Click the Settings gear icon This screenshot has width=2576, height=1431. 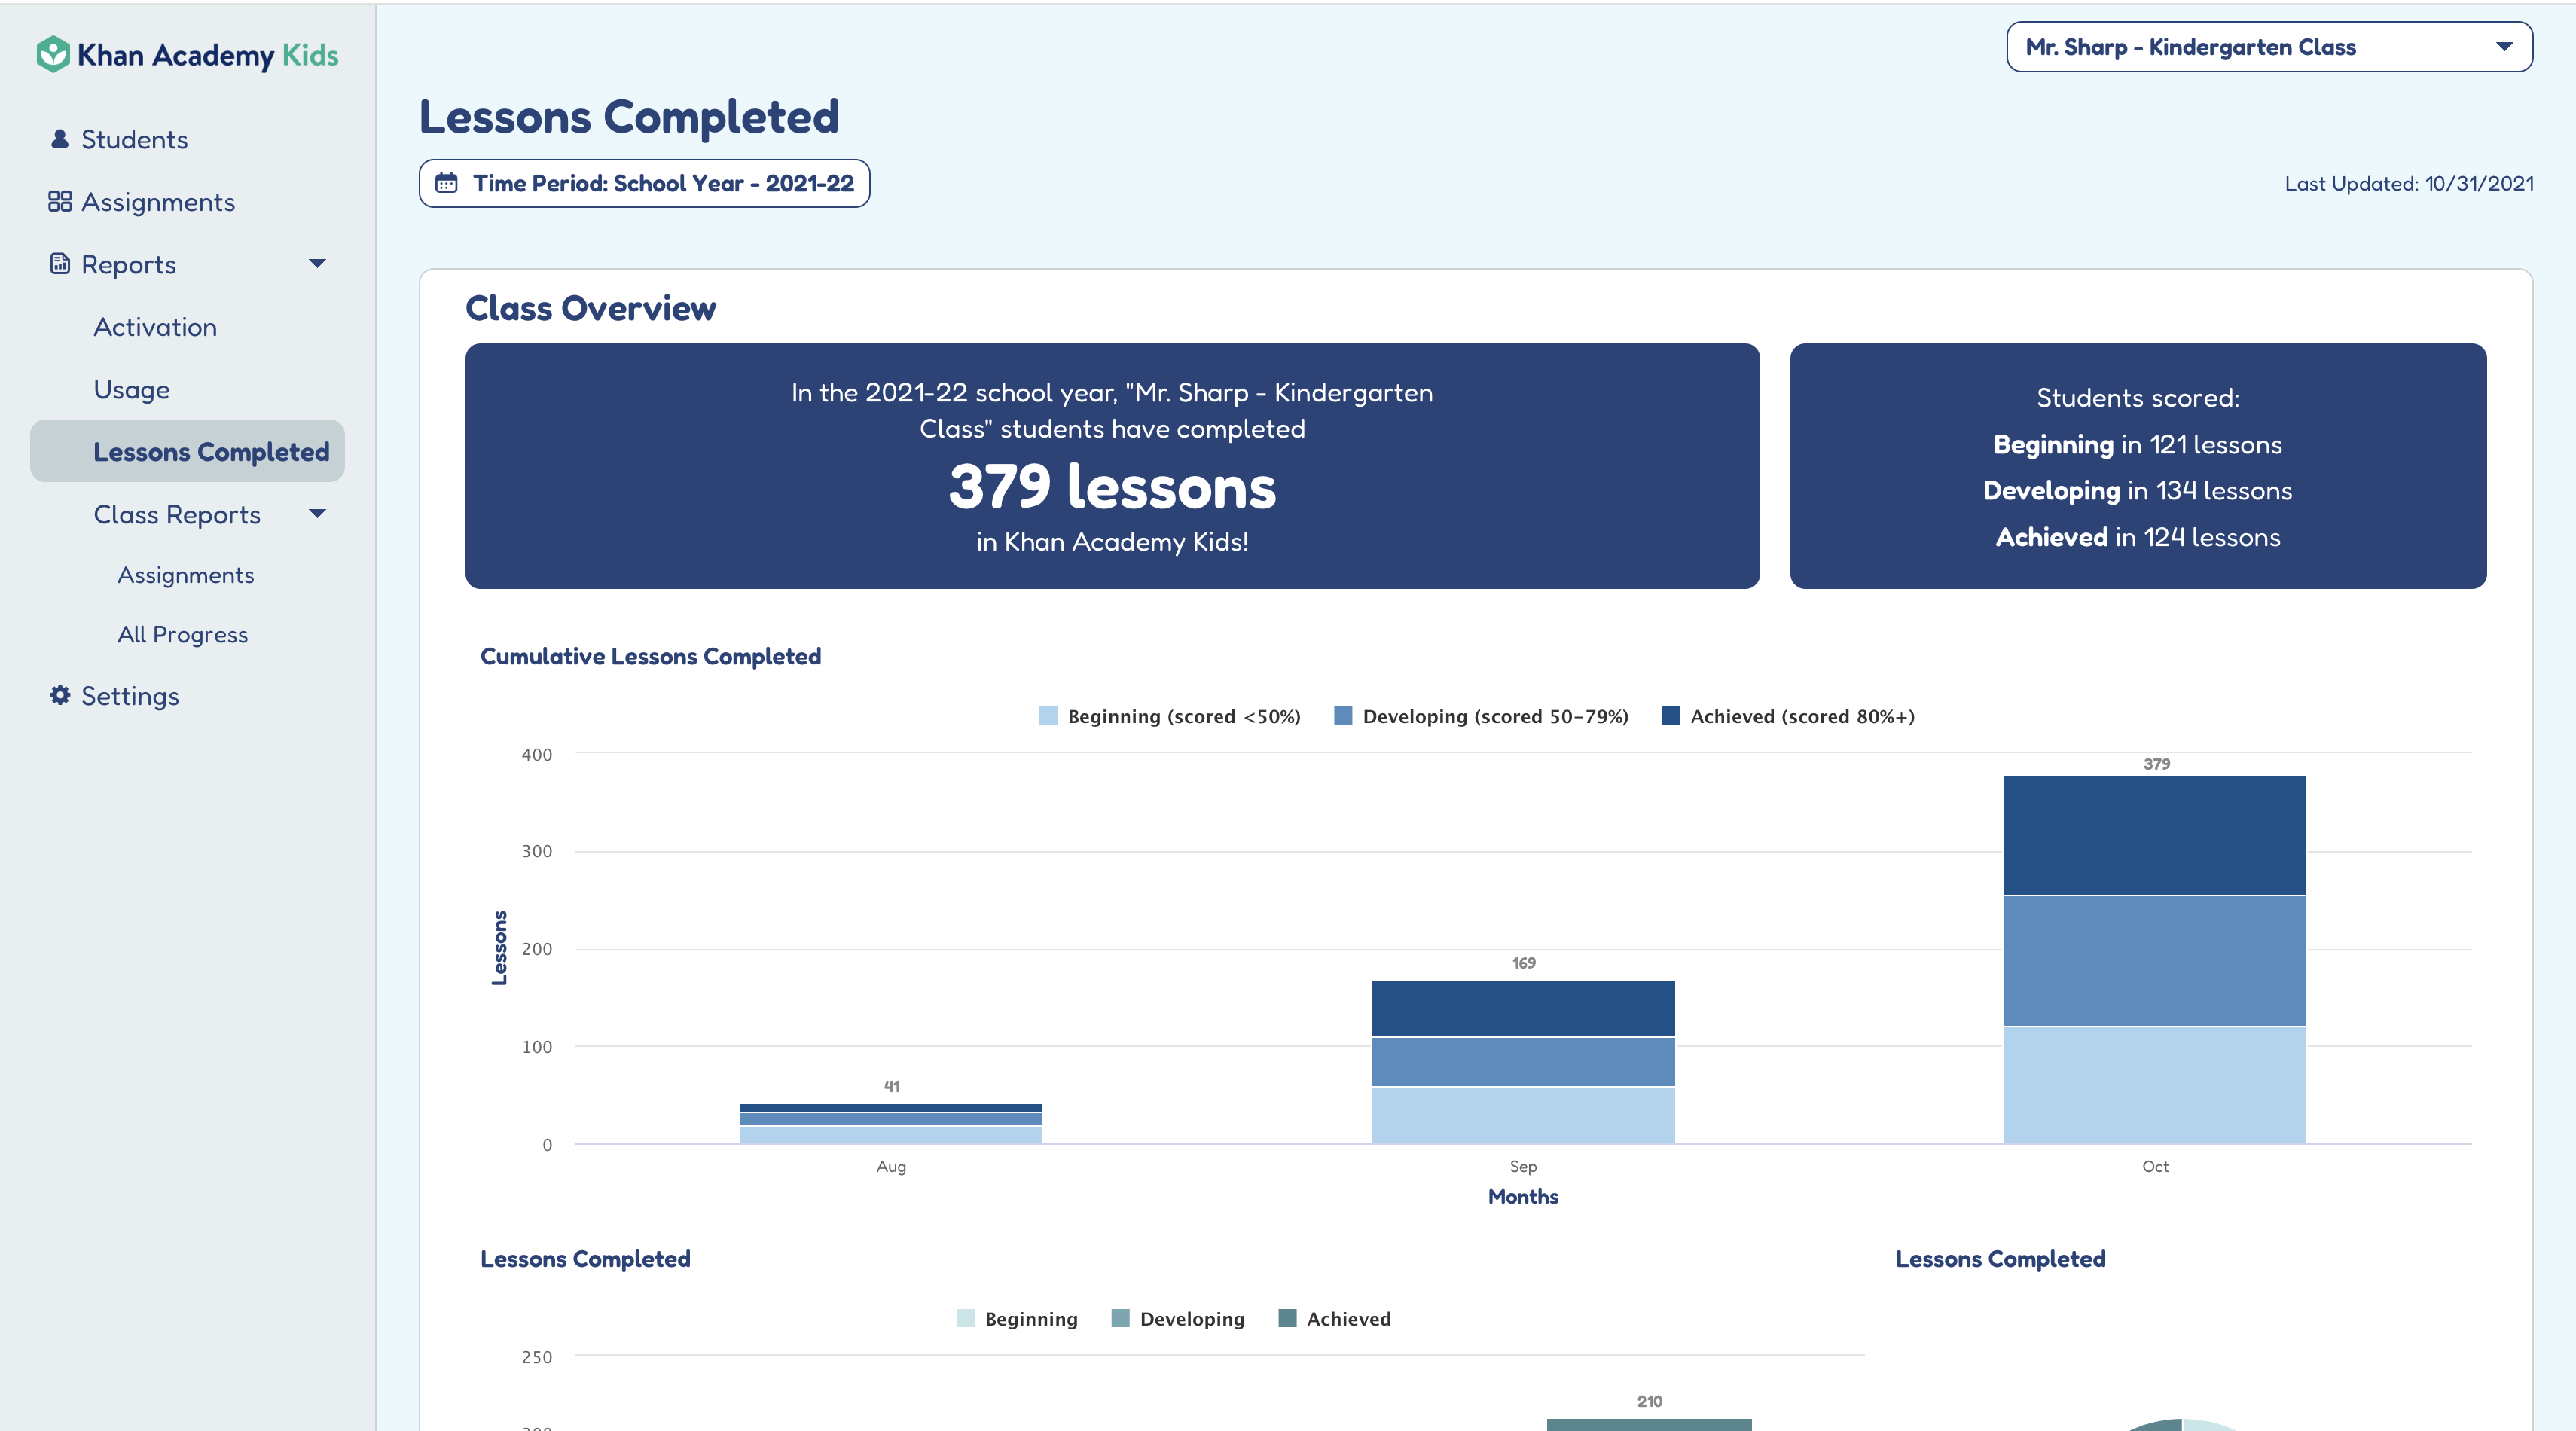pos(60,695)
